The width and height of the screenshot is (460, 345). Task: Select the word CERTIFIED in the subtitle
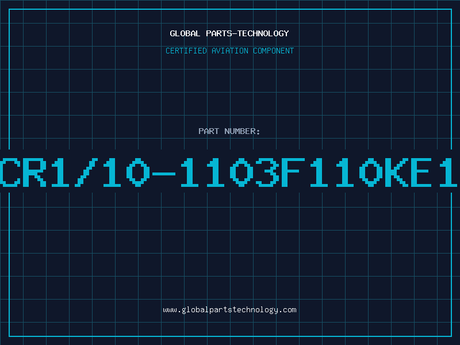pyautogui.click(x=186, y=51)
